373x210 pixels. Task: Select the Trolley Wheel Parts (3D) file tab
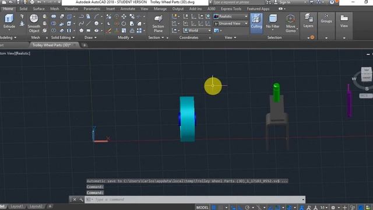point(51,45)
